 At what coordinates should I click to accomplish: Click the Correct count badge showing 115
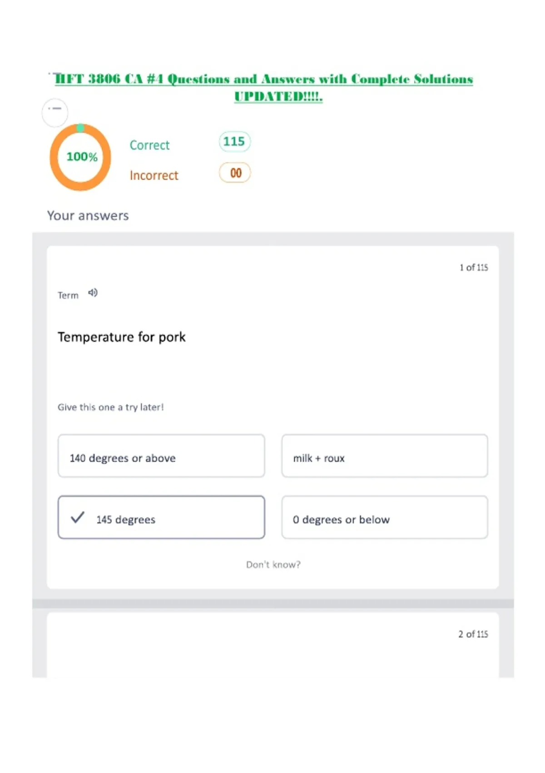[234, 141]
